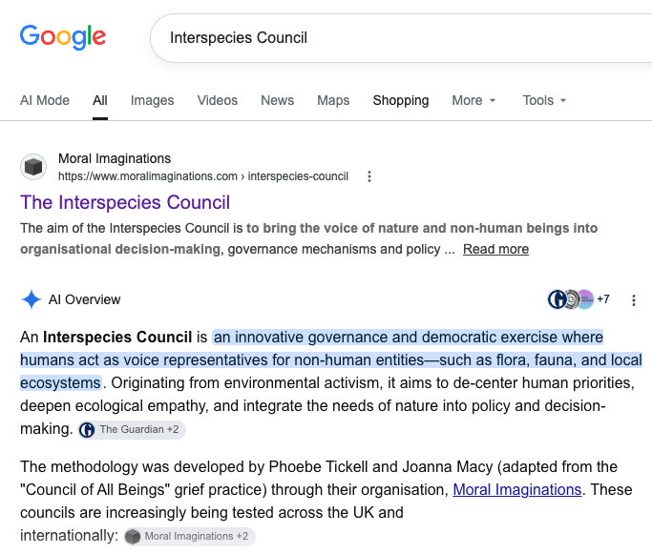Click the moralimaginations.com URL breadcrumb

point(203,176)
